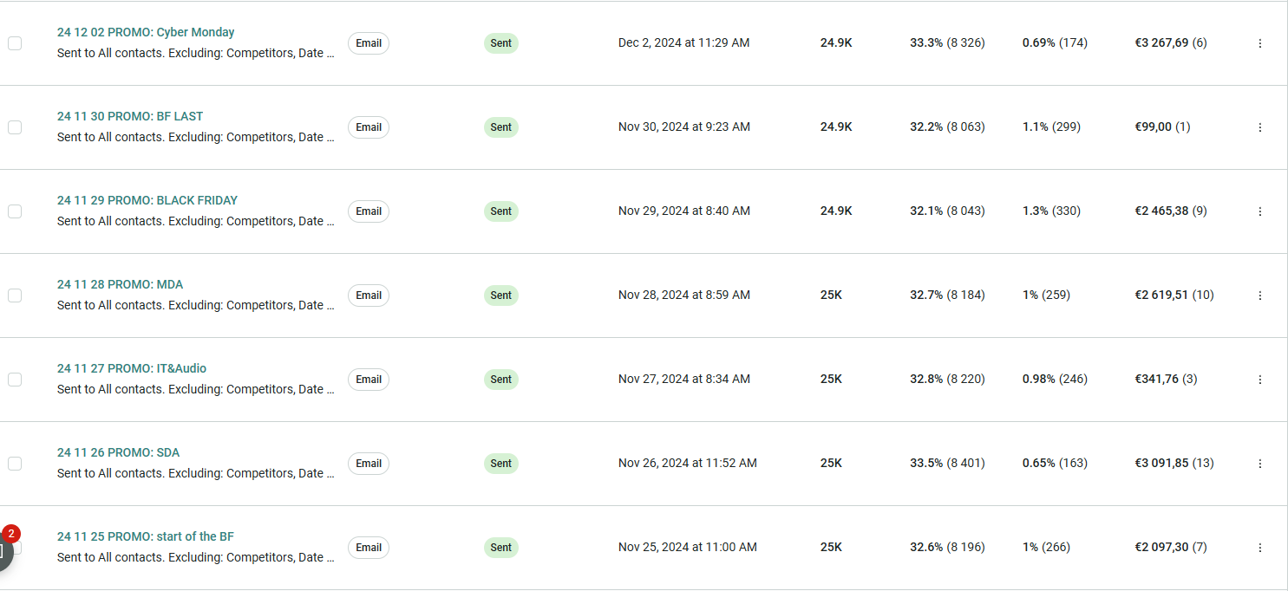This screenshot has height=591, width=1288.
Task: Open more actions for MDA campaign
Action: pos(1259,295)
